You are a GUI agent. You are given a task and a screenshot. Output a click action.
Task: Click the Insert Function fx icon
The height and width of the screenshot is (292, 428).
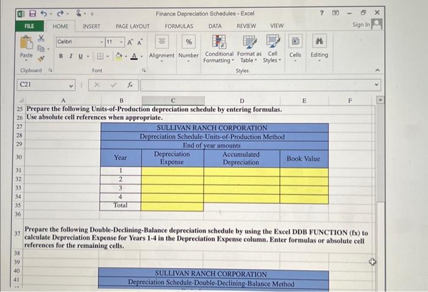(130, 85)
